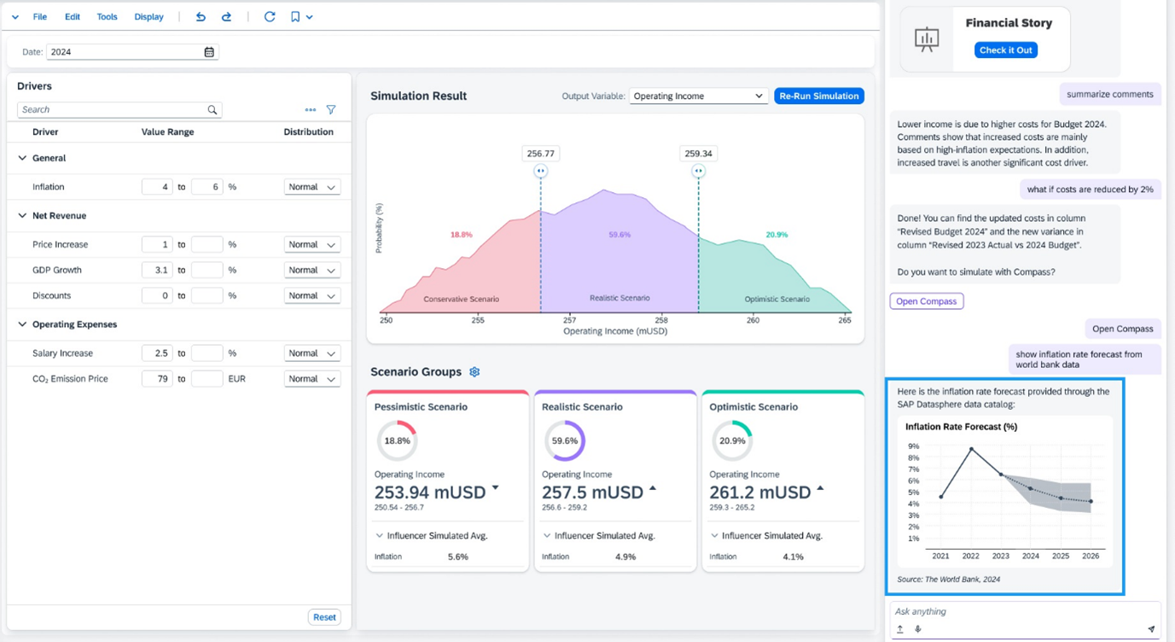
Task: Open the Scenario Groups settings gear
Action: click(474, 371)
